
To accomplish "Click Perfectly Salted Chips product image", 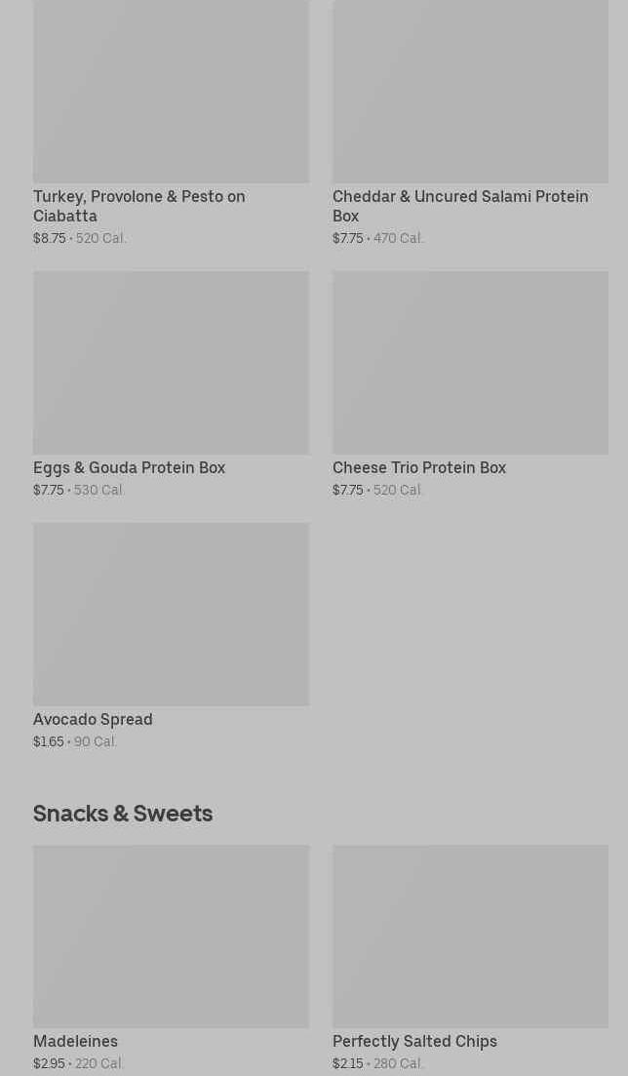I will (x=470, y=936).
